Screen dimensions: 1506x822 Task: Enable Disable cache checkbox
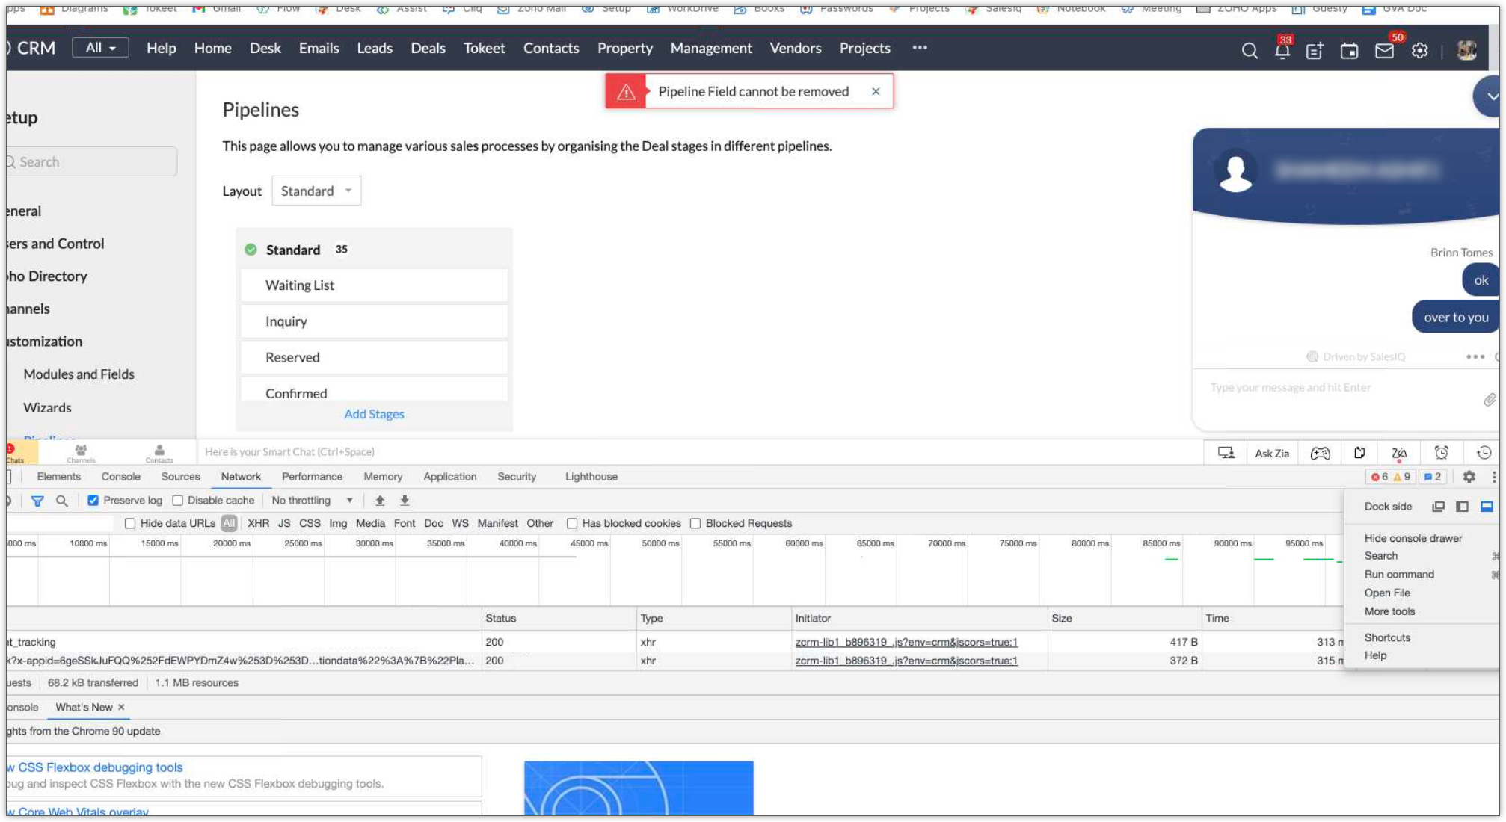(178, 501)
